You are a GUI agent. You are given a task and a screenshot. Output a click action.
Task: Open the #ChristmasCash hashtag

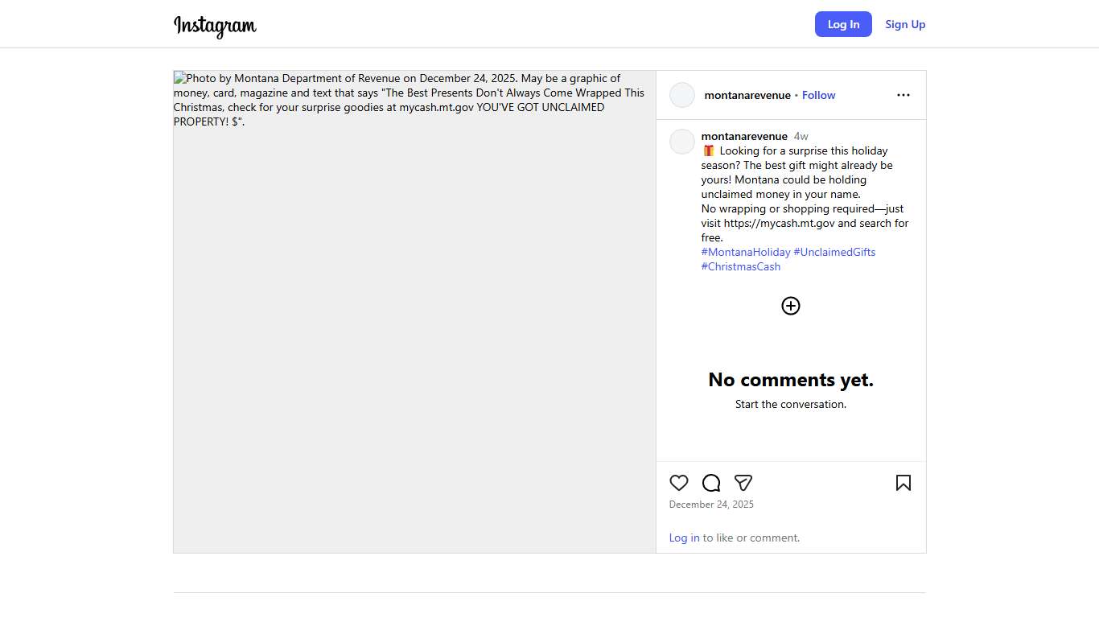[x=741, y=266]
